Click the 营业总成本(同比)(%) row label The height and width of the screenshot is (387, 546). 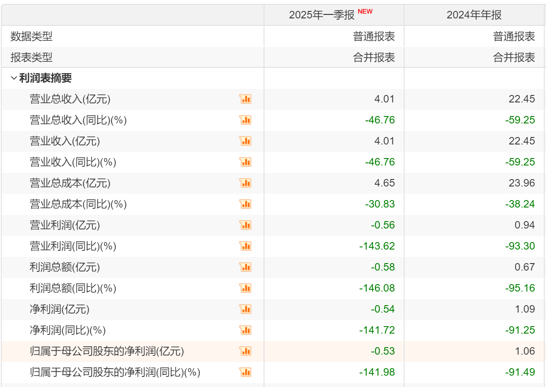coord(78,204)
